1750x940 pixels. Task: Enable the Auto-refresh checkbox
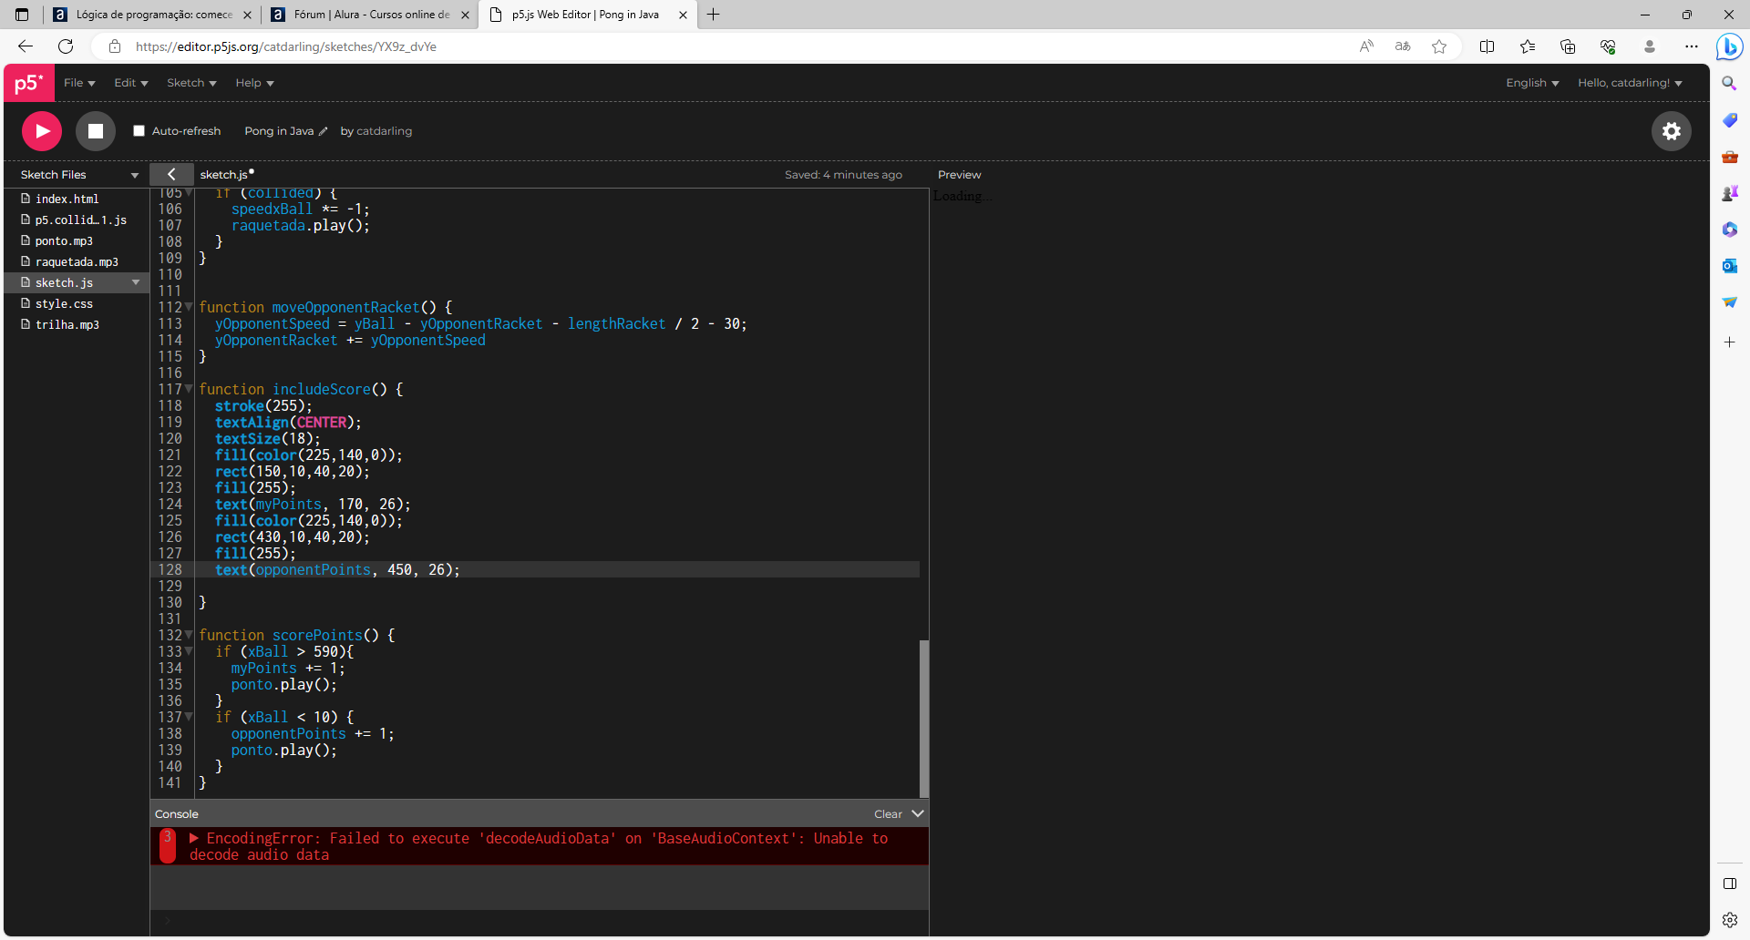(139, 131)
